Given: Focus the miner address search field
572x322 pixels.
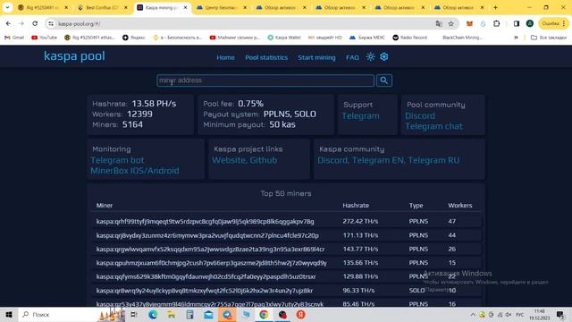Looking at the screenshot, I should (x=265, y=80).
